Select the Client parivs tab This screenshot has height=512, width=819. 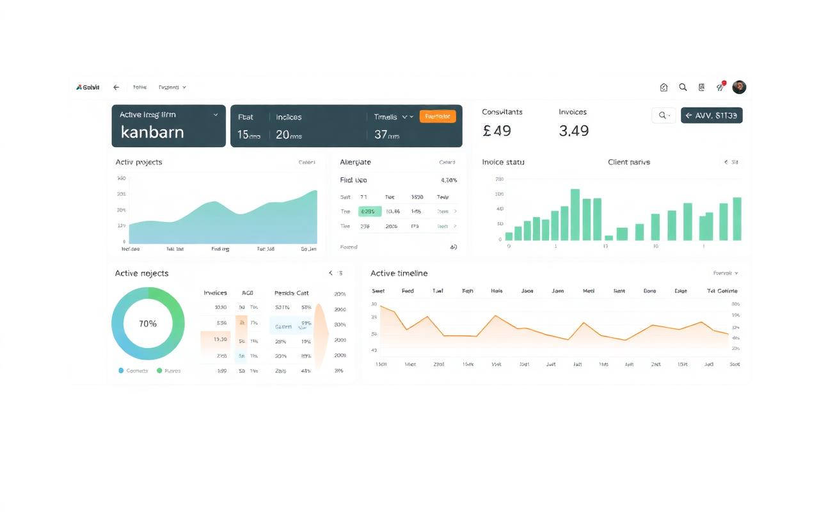pos(629,163)
